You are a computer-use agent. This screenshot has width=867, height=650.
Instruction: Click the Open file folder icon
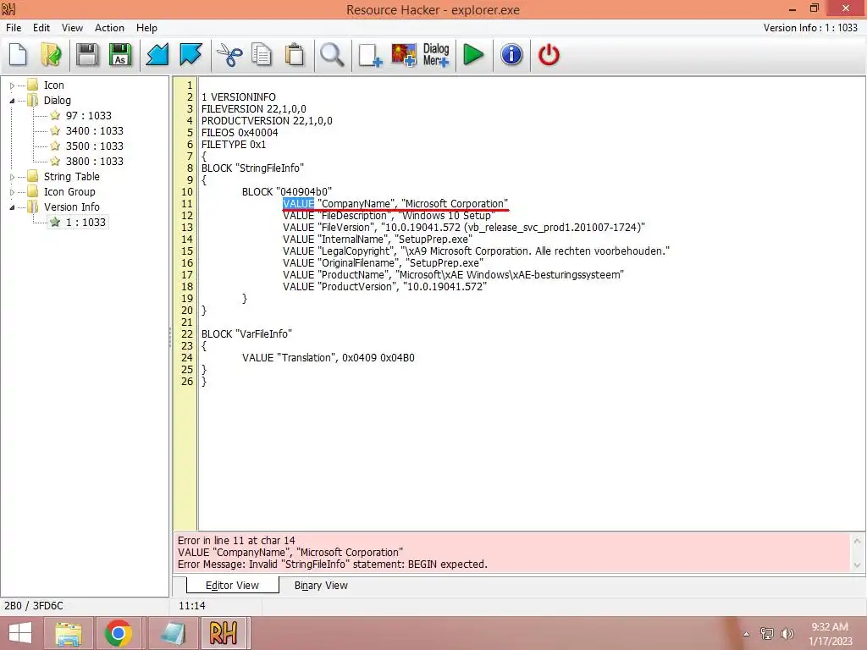51,55
